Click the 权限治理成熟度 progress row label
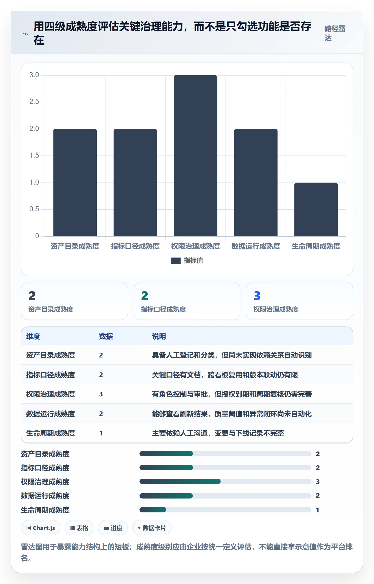Viewport: 374px width, 584px height. pos(45,482)
